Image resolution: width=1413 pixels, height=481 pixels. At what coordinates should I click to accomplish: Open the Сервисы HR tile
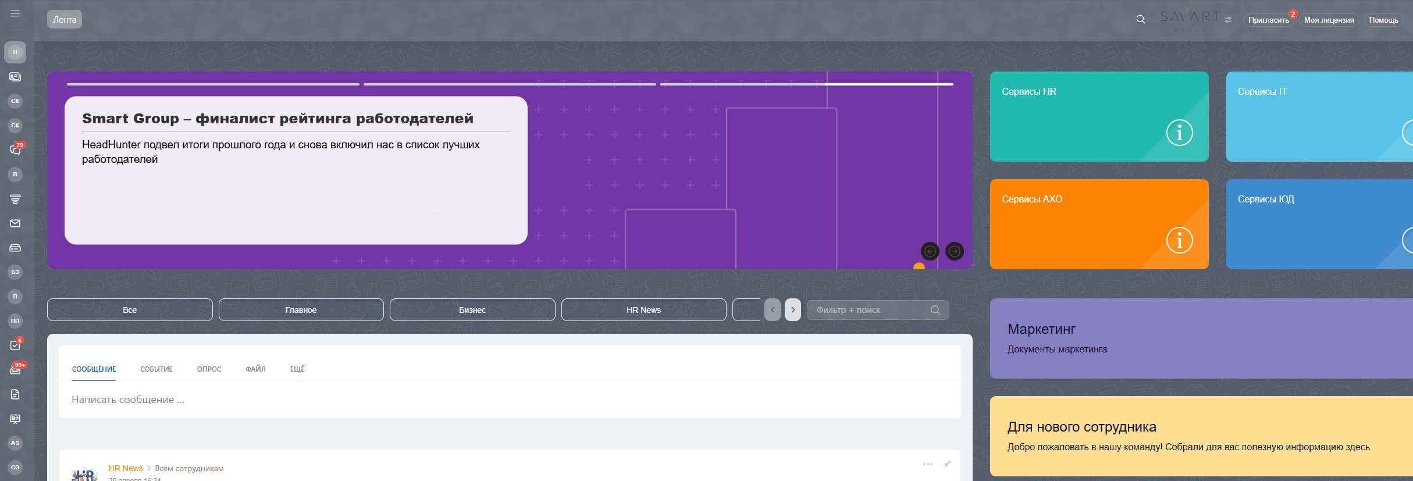point(1099,116)
